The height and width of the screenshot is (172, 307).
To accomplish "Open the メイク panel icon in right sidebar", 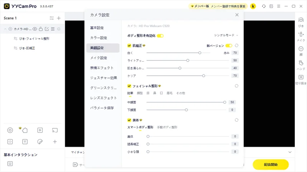I will pos(301,36).
